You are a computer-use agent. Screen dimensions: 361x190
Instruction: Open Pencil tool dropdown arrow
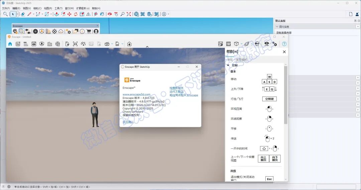[x=34, y=14]
